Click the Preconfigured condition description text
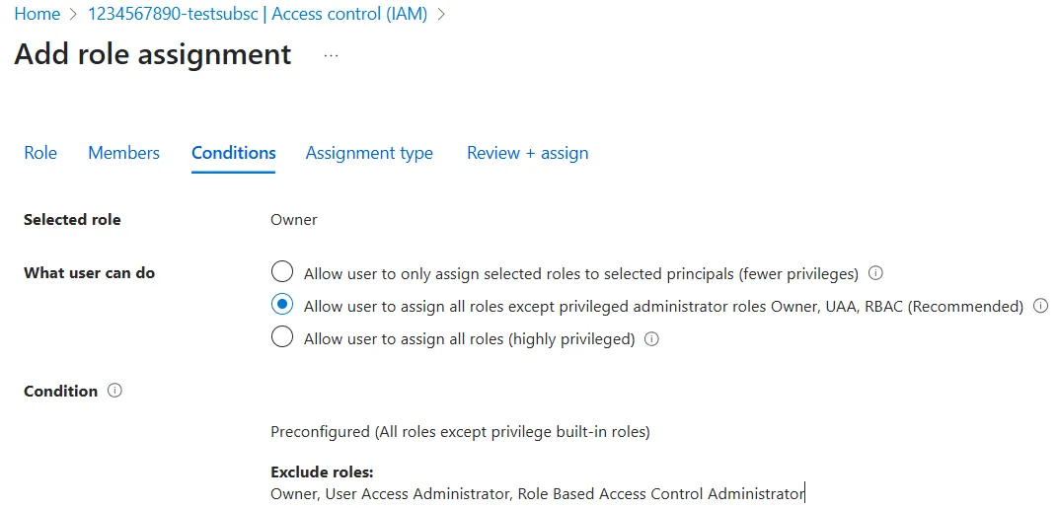Screen dimensions: 1057x508 click(460, 432)
